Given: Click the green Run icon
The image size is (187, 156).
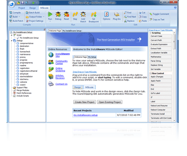Looking at the screenshot, I should pos(50,14).
